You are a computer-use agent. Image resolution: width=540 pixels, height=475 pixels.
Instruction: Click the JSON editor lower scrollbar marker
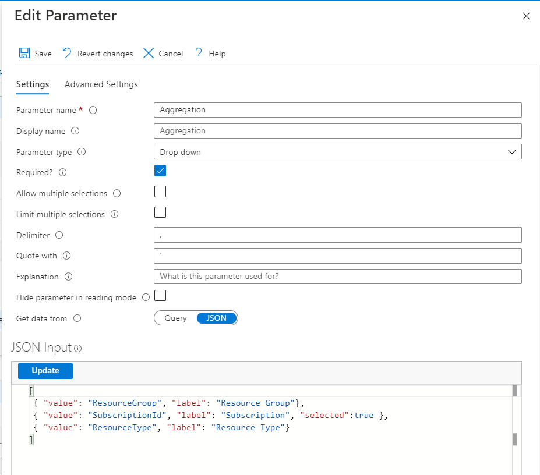coord(514,439)
